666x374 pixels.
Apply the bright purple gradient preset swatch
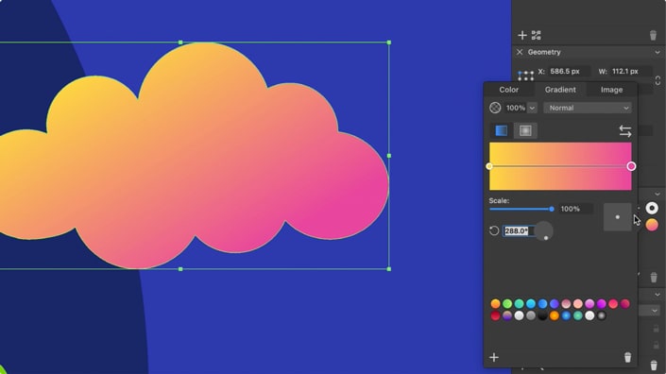(x=602, y=303)
